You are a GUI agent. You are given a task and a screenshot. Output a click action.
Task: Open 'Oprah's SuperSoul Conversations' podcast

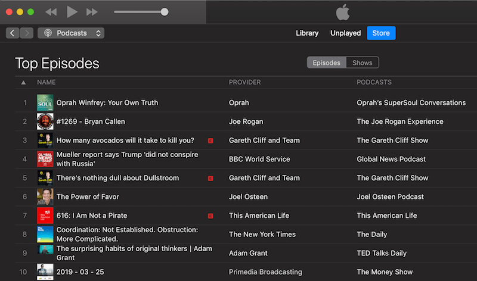point(411,102)
